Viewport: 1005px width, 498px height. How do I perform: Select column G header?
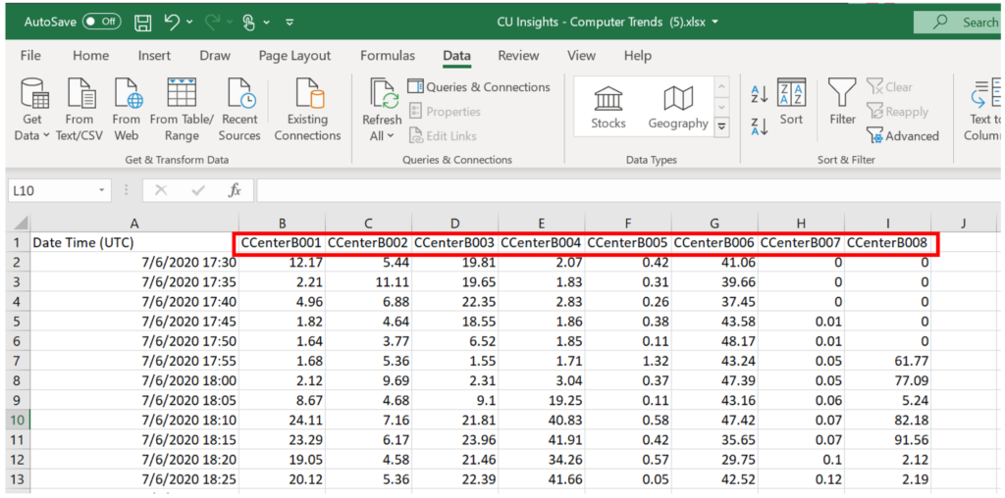(714, 223)
